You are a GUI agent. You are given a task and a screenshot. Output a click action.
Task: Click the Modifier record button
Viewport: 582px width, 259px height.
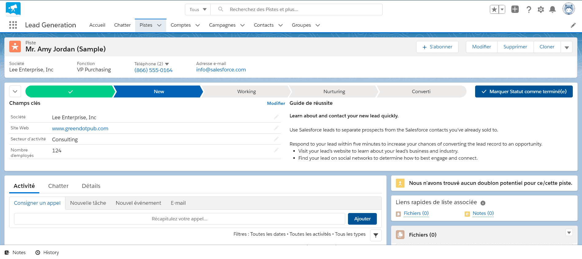(482, 47)
